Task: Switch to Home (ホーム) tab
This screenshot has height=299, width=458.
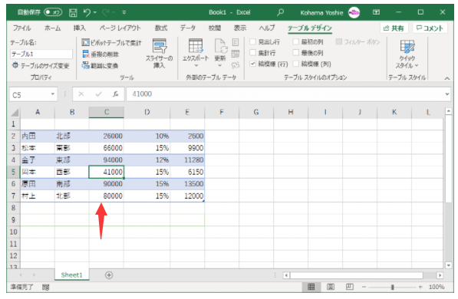Action: 53,28
